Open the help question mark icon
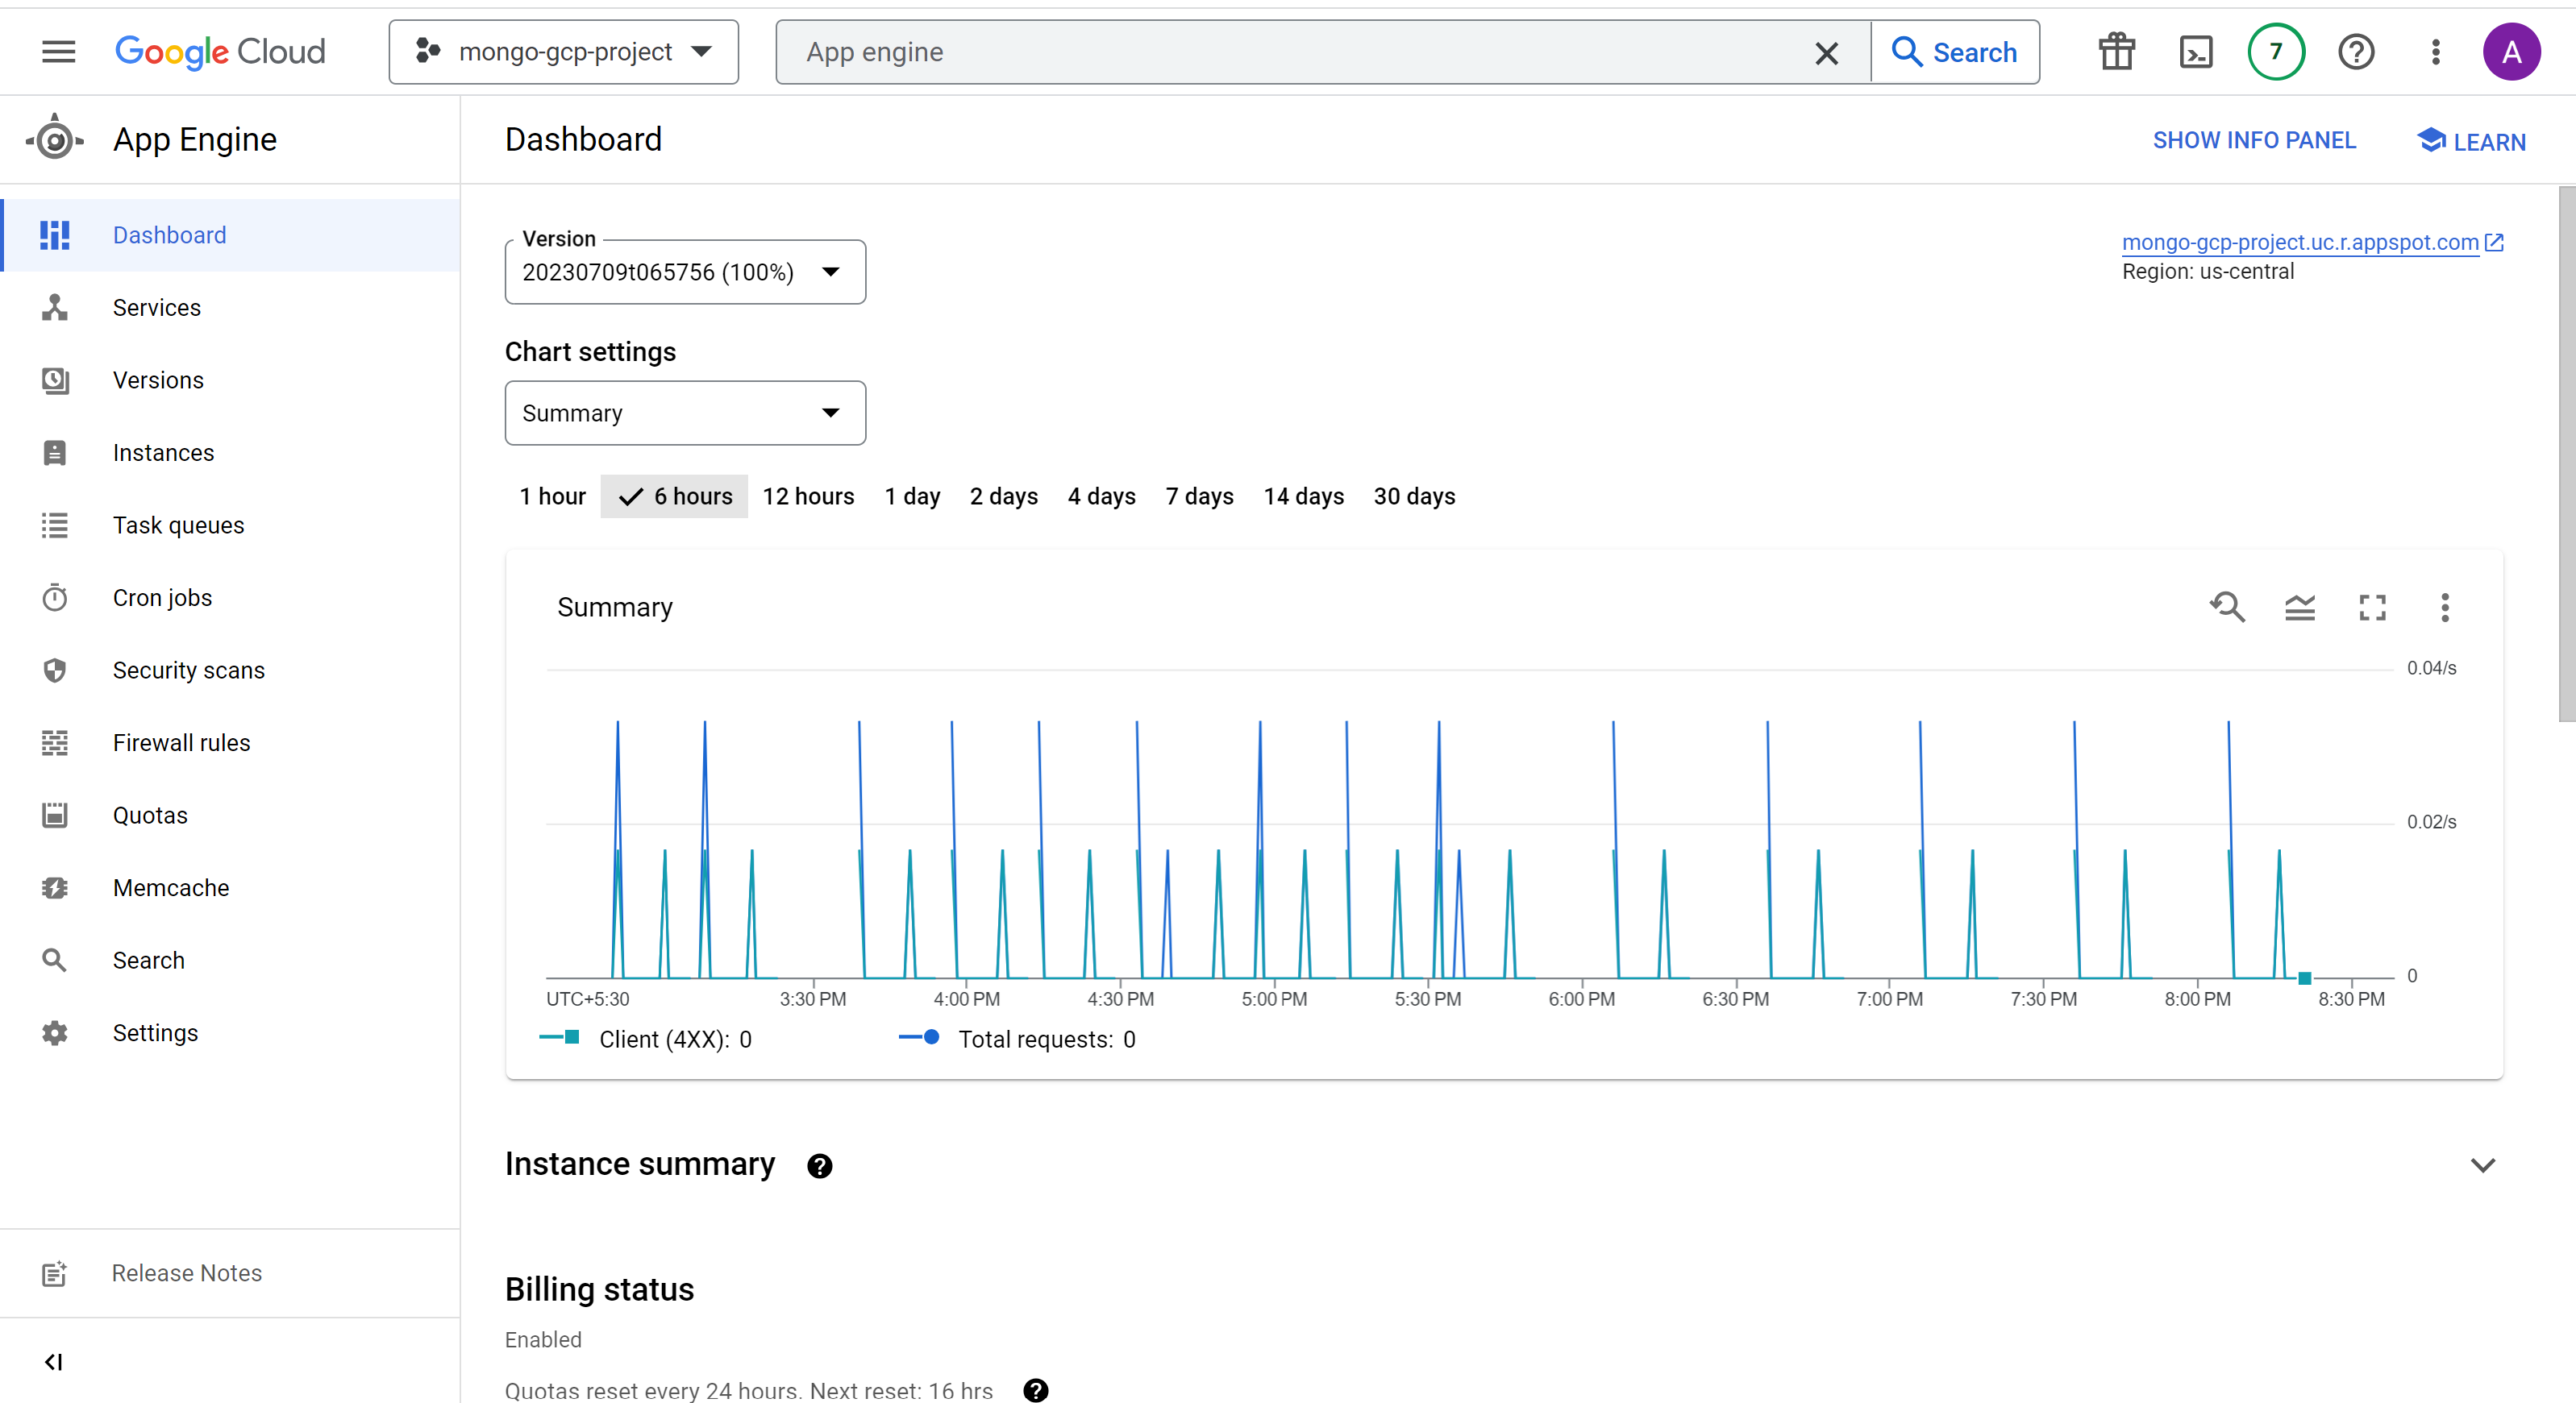Viewport: 2576px width, 1403px height. click(x=2355, y=52)
